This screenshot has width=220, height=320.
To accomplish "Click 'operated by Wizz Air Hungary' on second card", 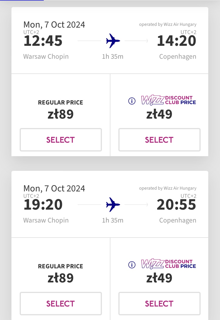I will 168,188.
